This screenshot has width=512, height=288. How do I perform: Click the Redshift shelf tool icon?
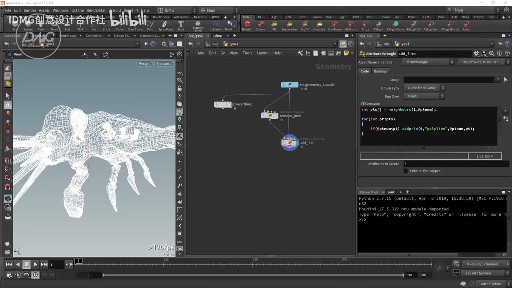coord(247,24)
